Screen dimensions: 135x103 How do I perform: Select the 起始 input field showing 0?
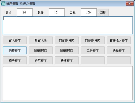point(57,12)
